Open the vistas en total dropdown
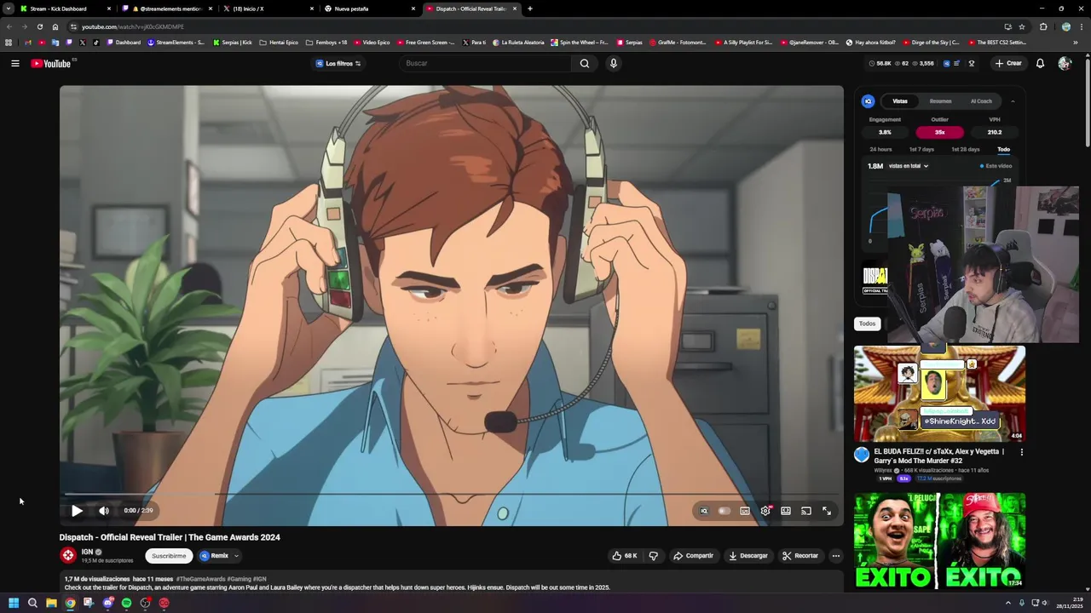The height and width of the screenshot is (613, 1091). [908, 166]
